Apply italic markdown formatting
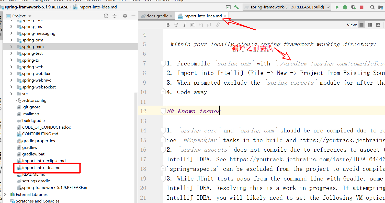This screenshot has width=385, height=203. (x=184, y=25)
